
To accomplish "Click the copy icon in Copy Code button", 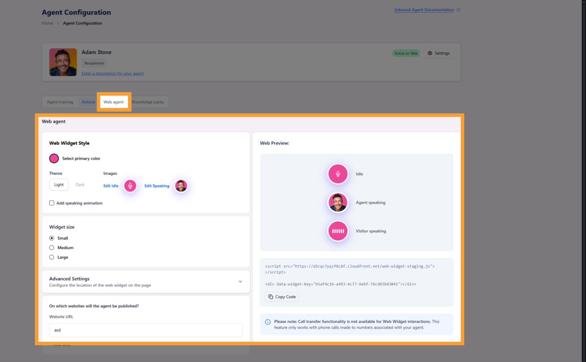I will click(x=271, y=297).
